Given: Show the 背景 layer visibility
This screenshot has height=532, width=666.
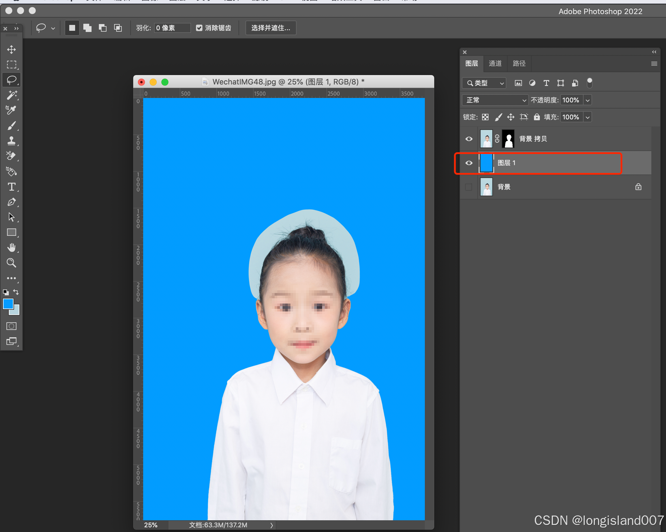Looking at the screenshot, I should (469, 187).
